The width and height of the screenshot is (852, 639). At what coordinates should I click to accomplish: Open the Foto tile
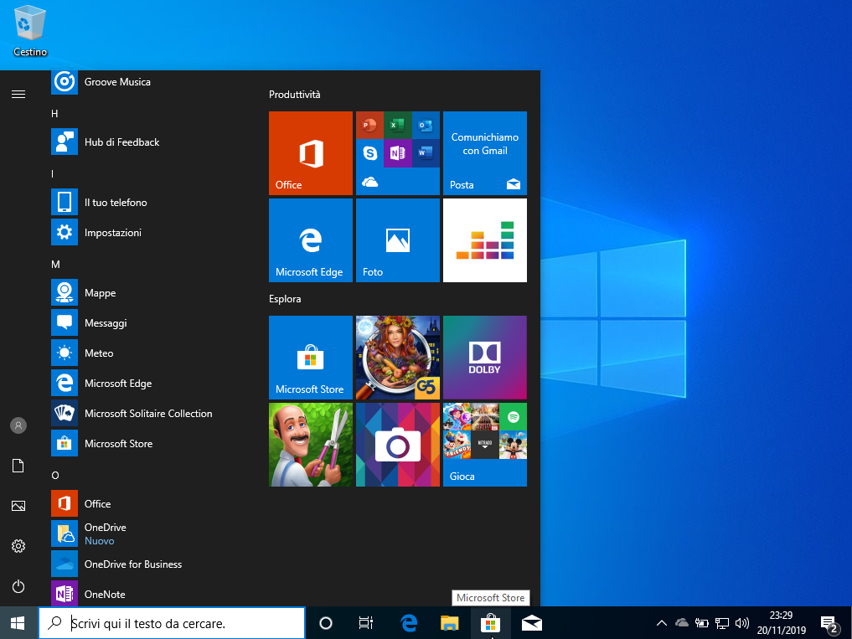click(398, 240)
